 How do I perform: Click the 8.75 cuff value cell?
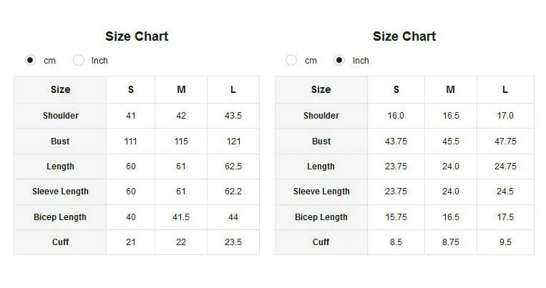[450, 242]
